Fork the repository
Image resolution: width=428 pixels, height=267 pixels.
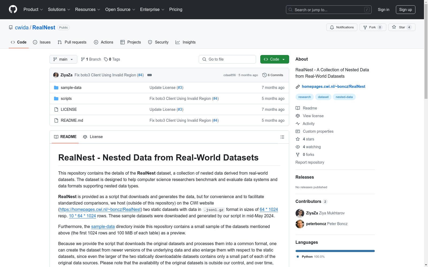(x=373, y=27)
